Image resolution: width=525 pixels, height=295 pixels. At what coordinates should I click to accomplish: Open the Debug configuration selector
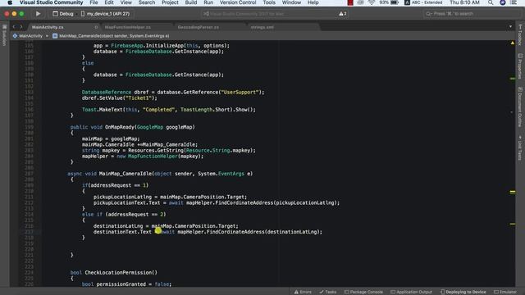(x=63, y=14)
